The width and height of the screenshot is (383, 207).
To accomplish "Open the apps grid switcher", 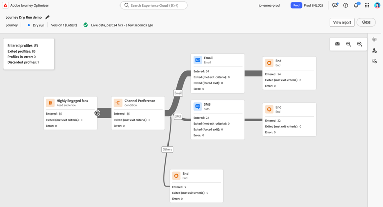I will (367, 5).
